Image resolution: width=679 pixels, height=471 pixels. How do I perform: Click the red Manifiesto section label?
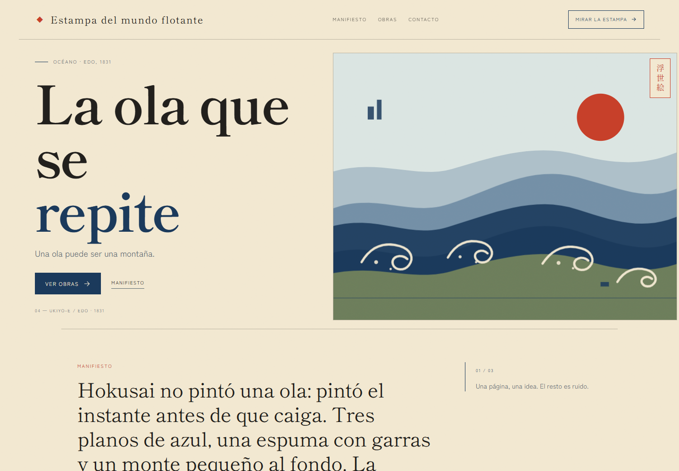click(x=95, y=366)
